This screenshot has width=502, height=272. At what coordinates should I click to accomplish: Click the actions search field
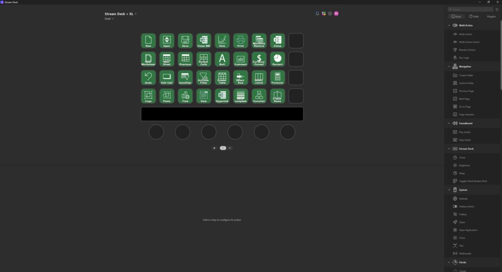[471, 9]
